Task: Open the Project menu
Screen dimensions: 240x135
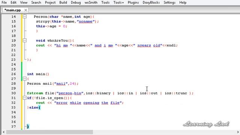Action: click(x=50, y=3)
